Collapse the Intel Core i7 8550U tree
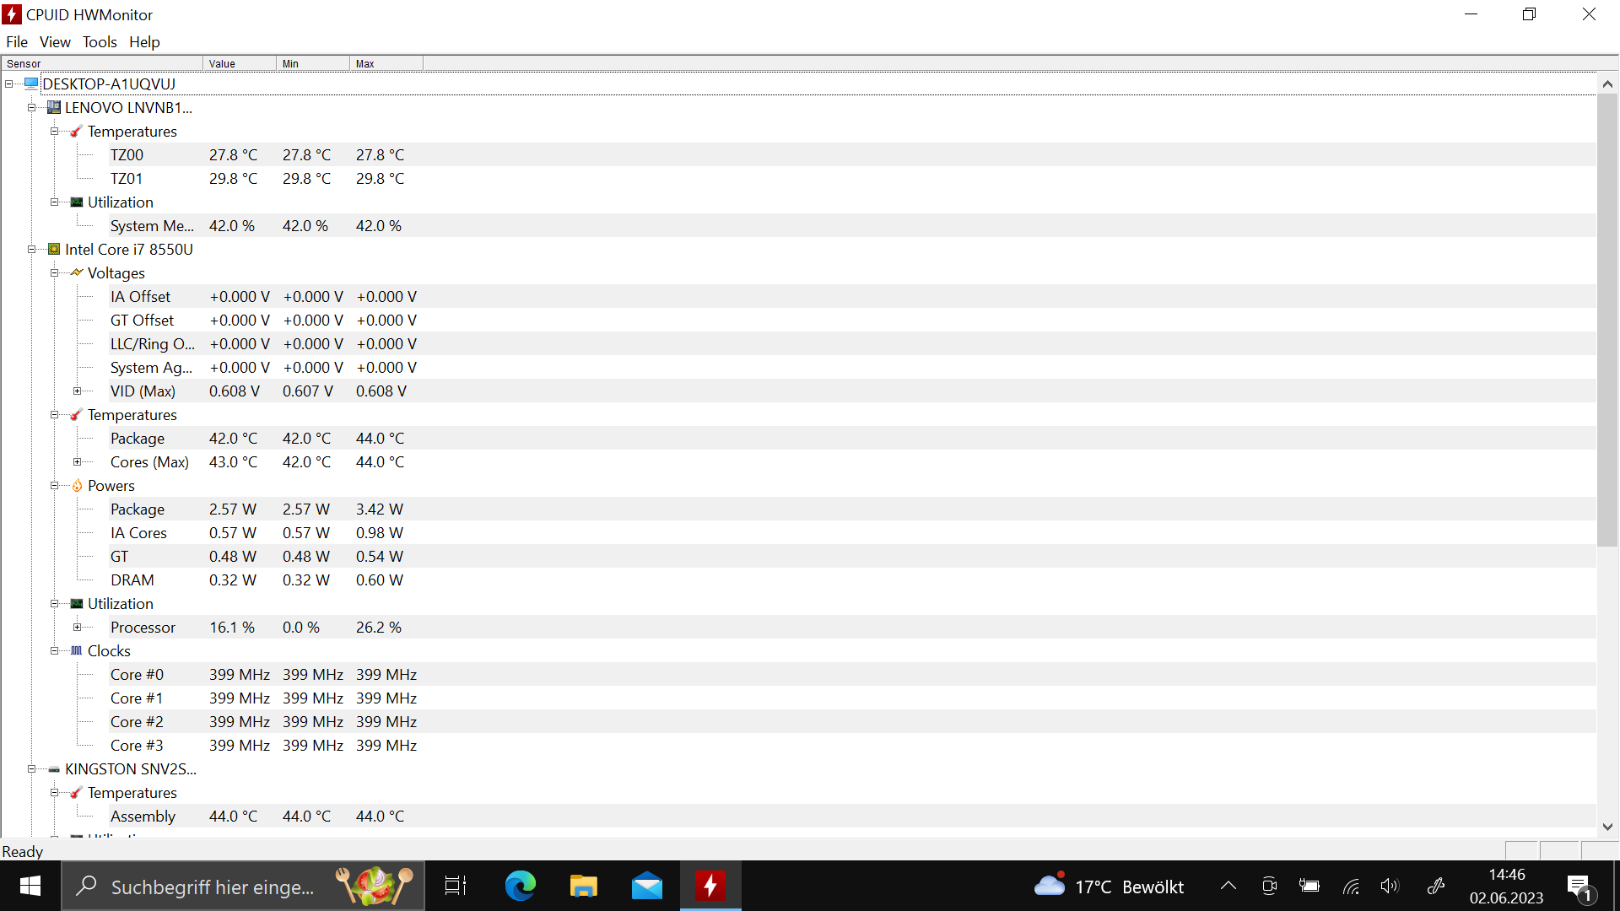Screen dimensions: 1620x911 31,250
